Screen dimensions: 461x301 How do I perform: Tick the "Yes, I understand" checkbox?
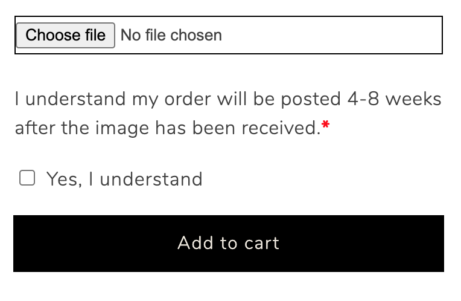[x=27, y=178]
